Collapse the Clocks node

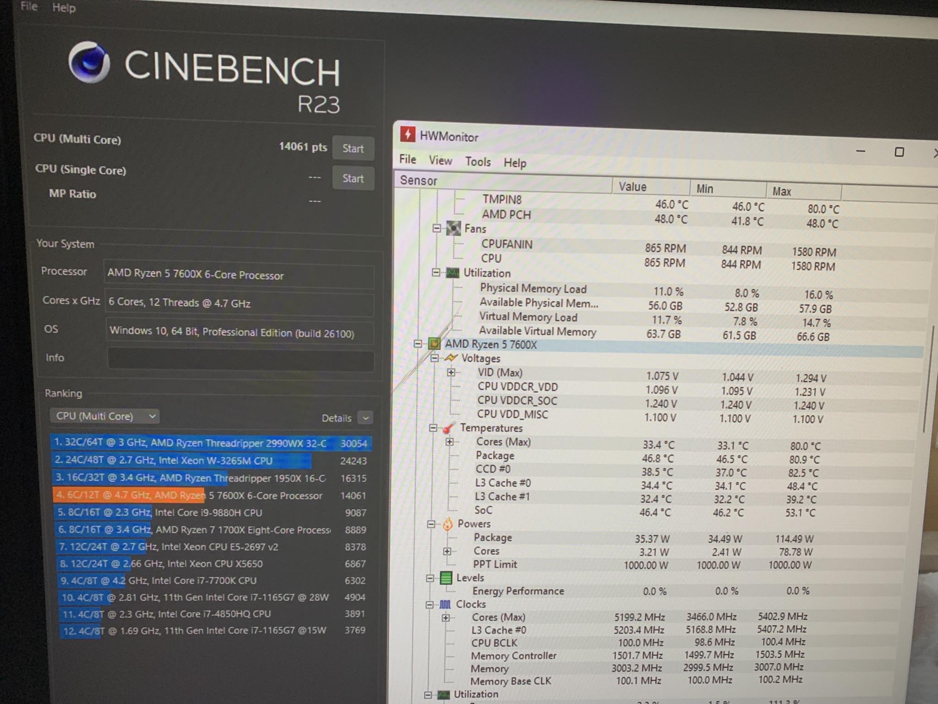pos(429,605)
